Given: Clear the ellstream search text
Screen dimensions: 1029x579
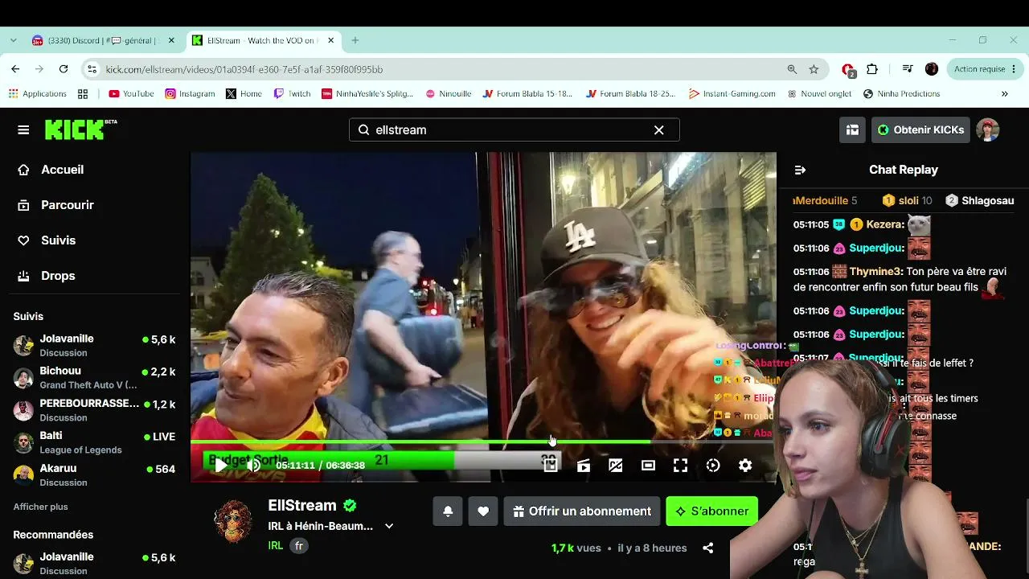Looking at the screenshot, I should [x=658, y=129].
